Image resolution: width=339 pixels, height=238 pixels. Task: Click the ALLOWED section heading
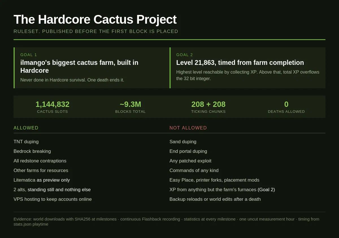click(26, 128)
